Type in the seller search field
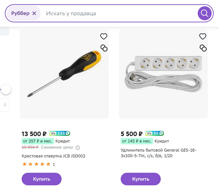The width and height of the screenshot is (219, 189). click(x=119, y=13)
